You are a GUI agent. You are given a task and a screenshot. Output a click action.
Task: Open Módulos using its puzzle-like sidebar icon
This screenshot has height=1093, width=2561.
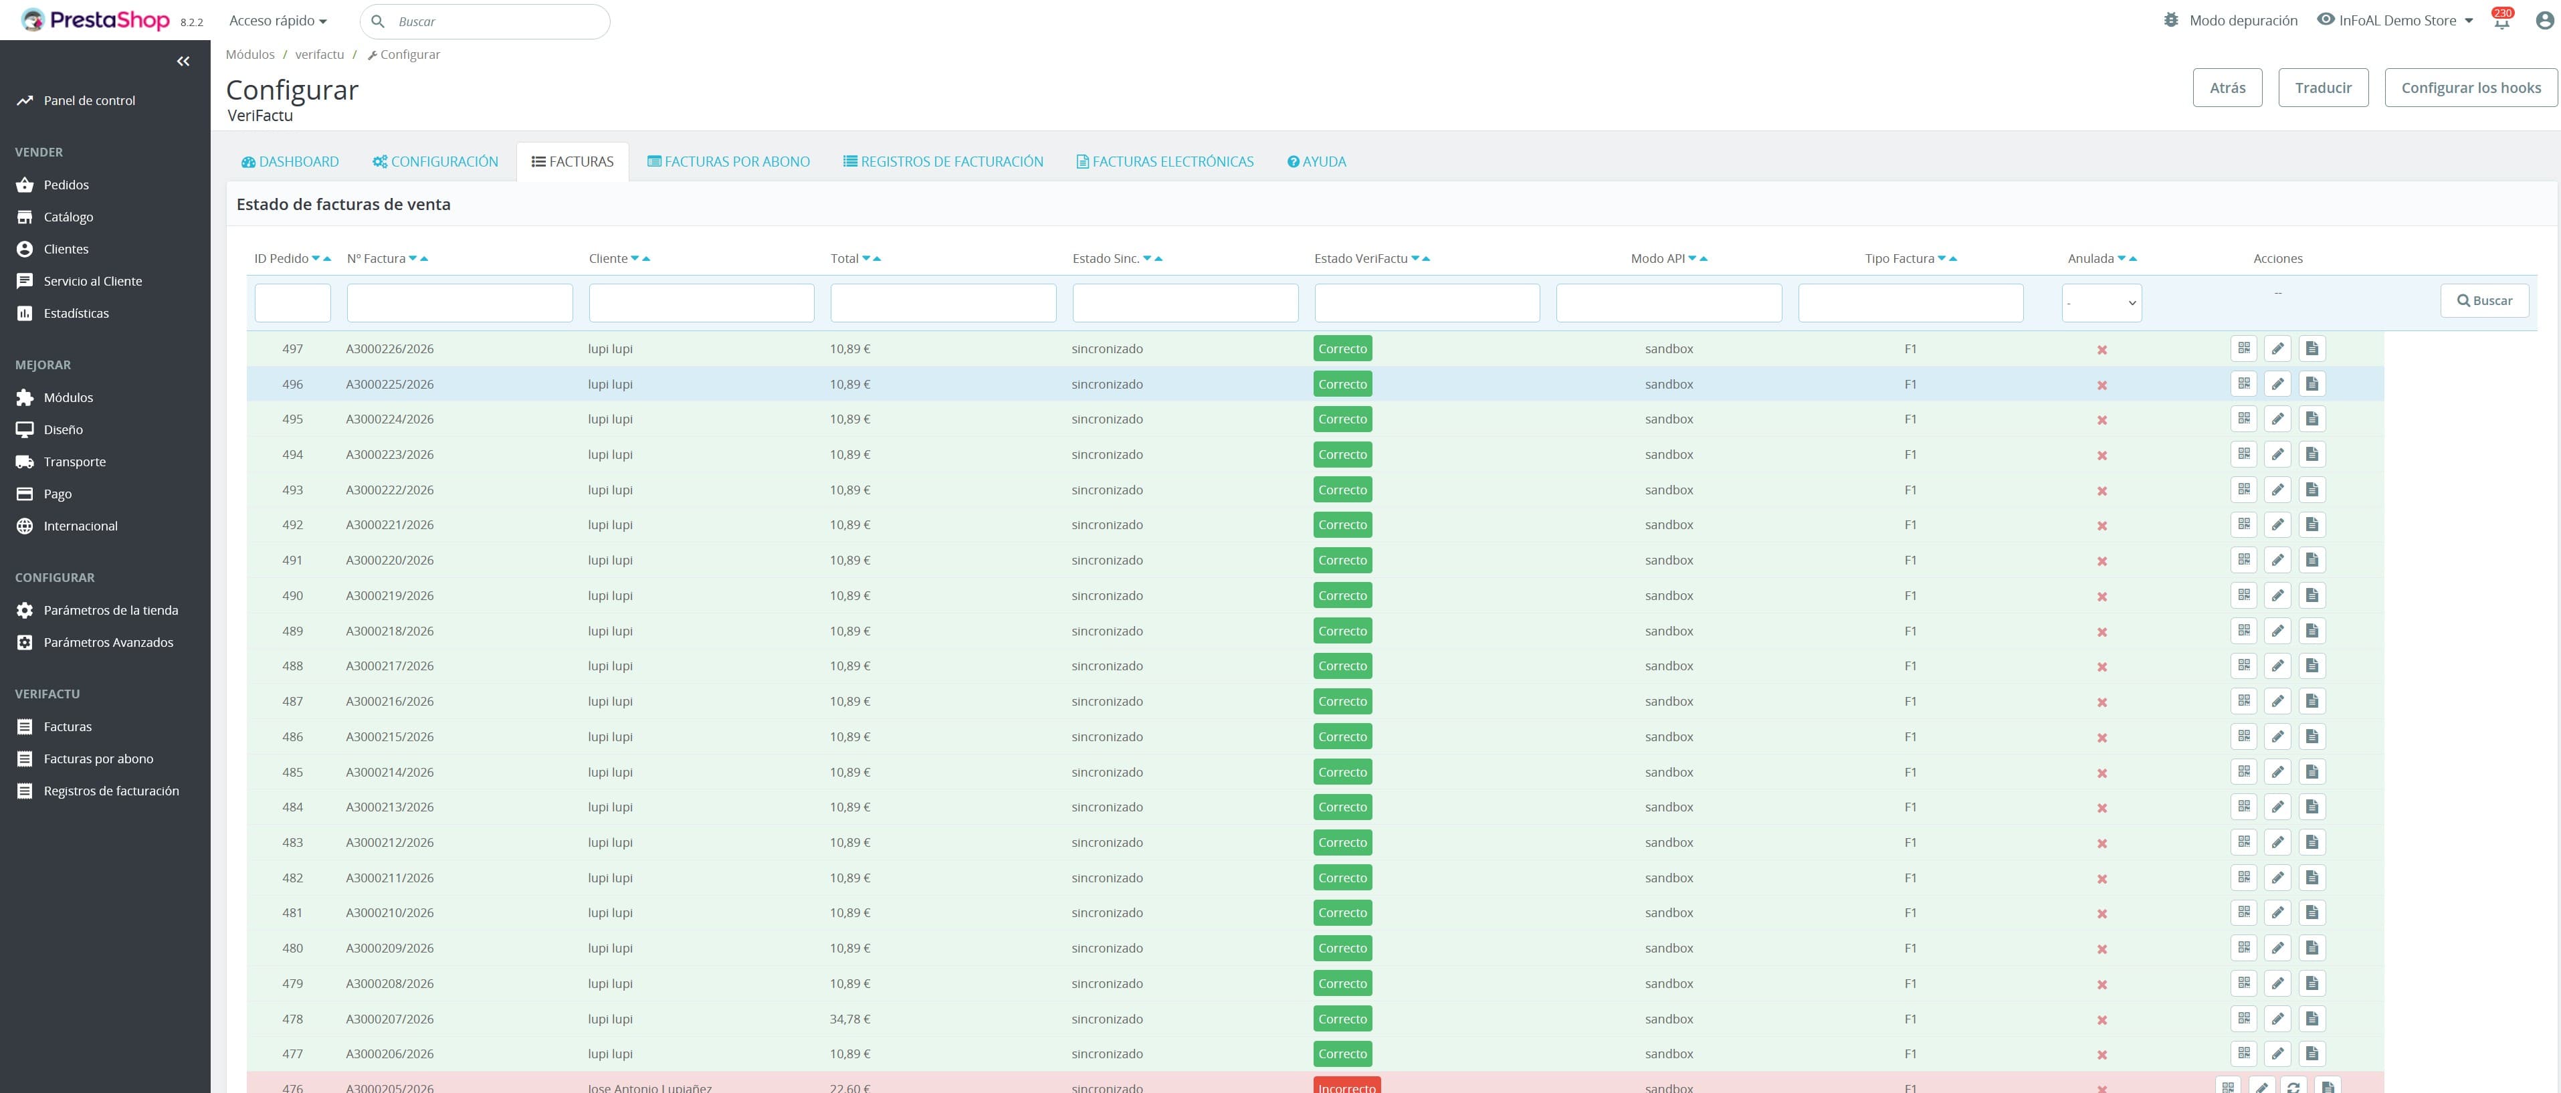click(25, 397)
